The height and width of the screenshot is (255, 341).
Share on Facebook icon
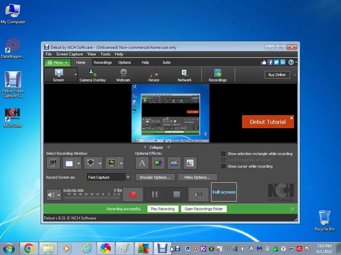pos(270,62)
